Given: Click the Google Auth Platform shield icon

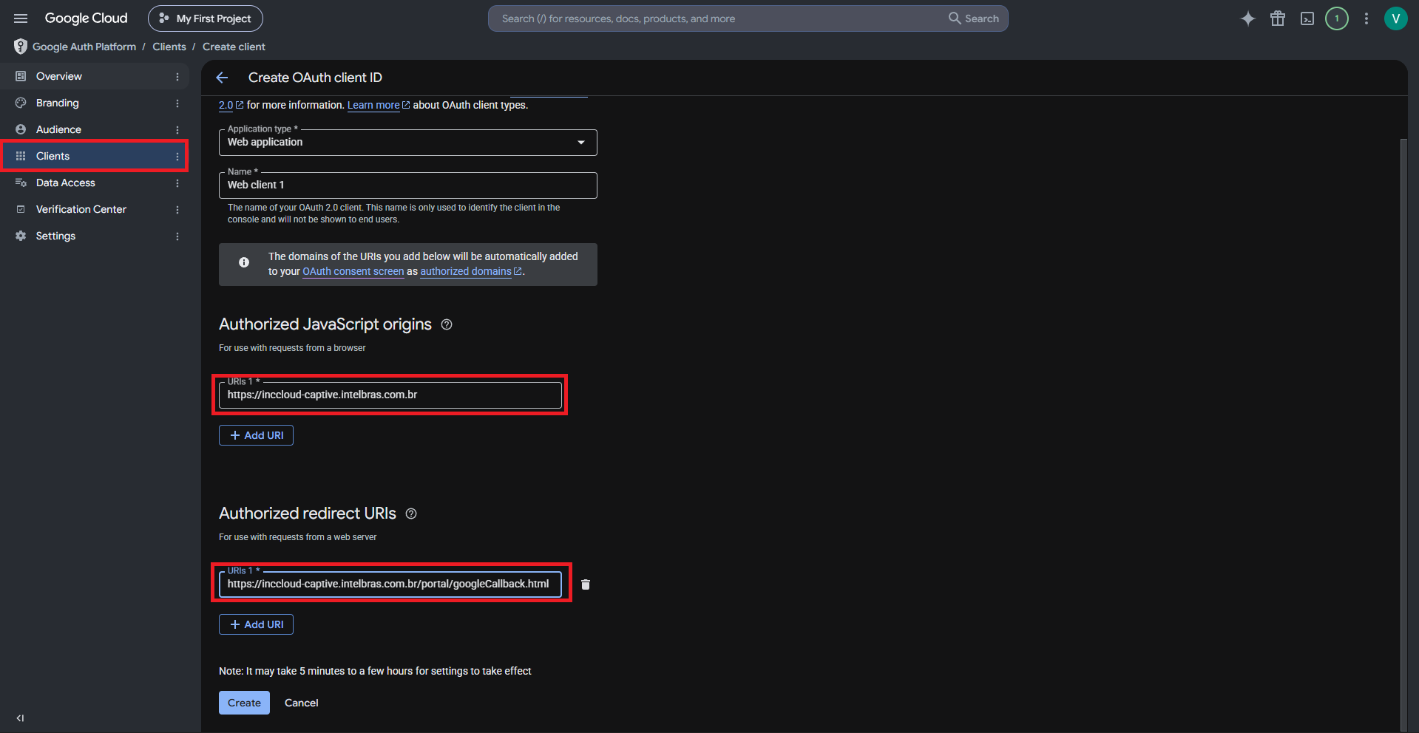Looking at the screenshot, I should 21,47.
